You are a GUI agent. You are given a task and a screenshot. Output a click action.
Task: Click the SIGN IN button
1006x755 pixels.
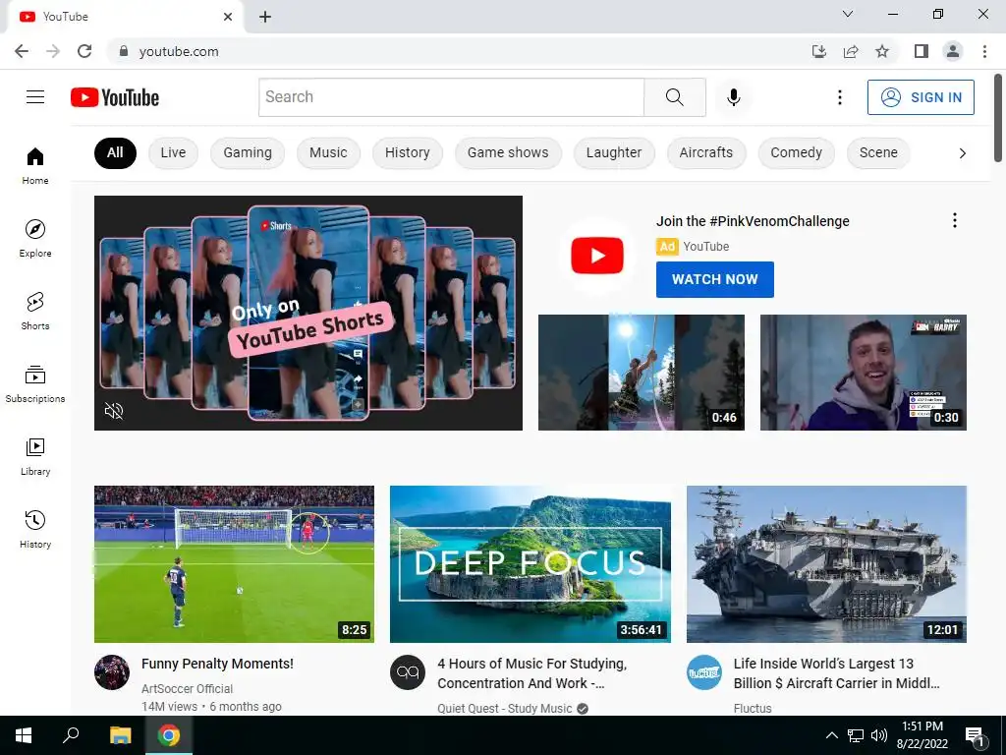(x=921, y=97)
